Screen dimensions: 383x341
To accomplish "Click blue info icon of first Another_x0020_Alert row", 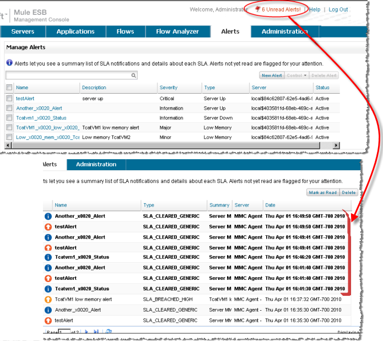I will 48,216.
